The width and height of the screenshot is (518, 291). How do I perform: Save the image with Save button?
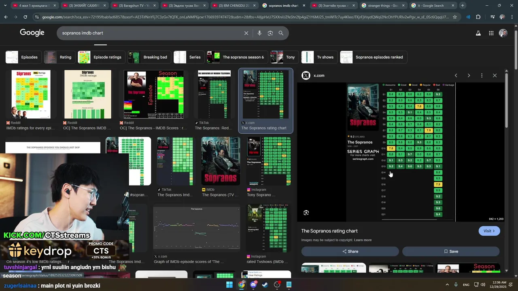pos(451,251)
